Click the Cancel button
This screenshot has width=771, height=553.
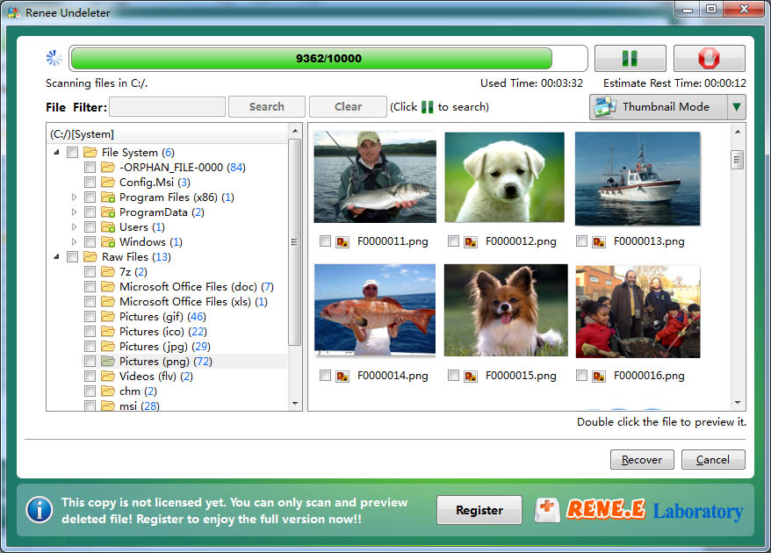click(x=713, y=460)
